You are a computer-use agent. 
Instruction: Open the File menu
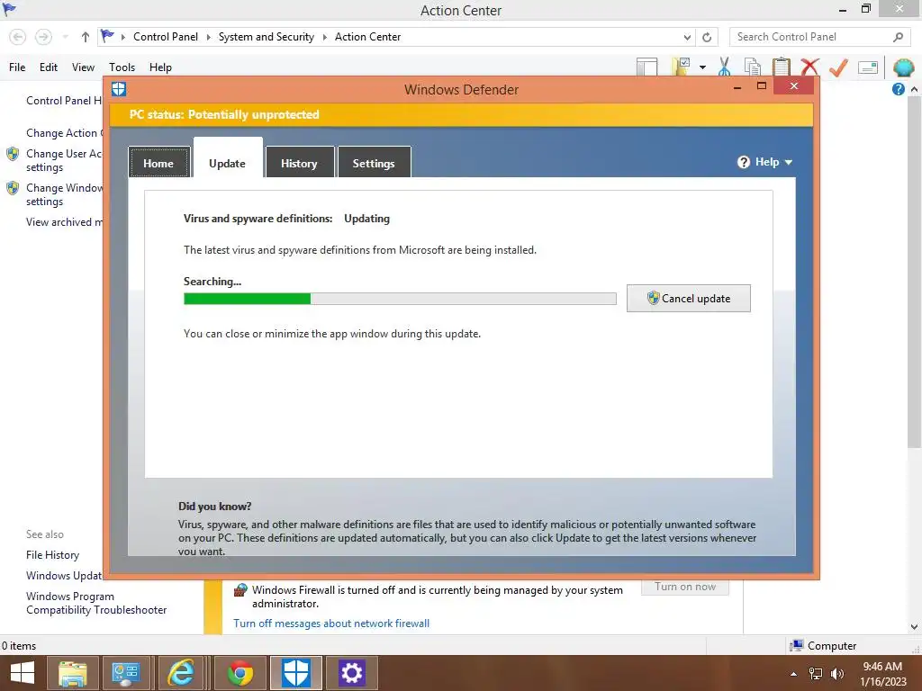[x=17, y=67]
